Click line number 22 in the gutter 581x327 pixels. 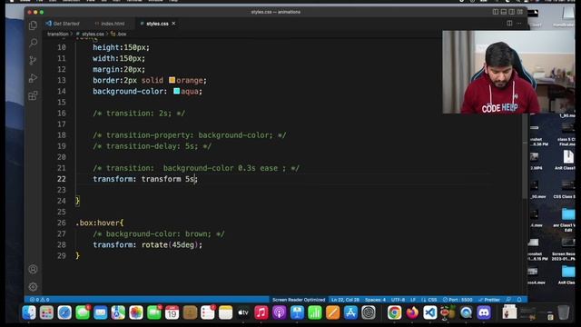click(x=62, y=179)
